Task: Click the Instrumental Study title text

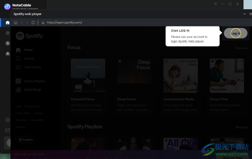Action: [179, 99]
